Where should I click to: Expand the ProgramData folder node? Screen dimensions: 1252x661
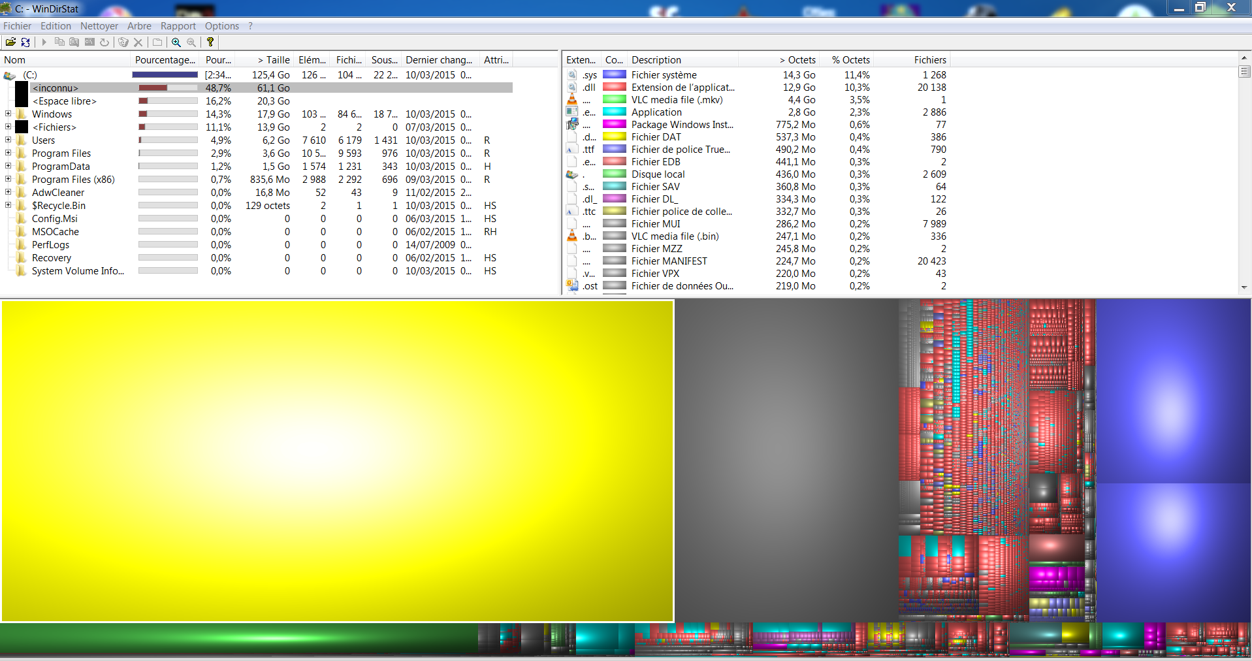tap(8, 166)
